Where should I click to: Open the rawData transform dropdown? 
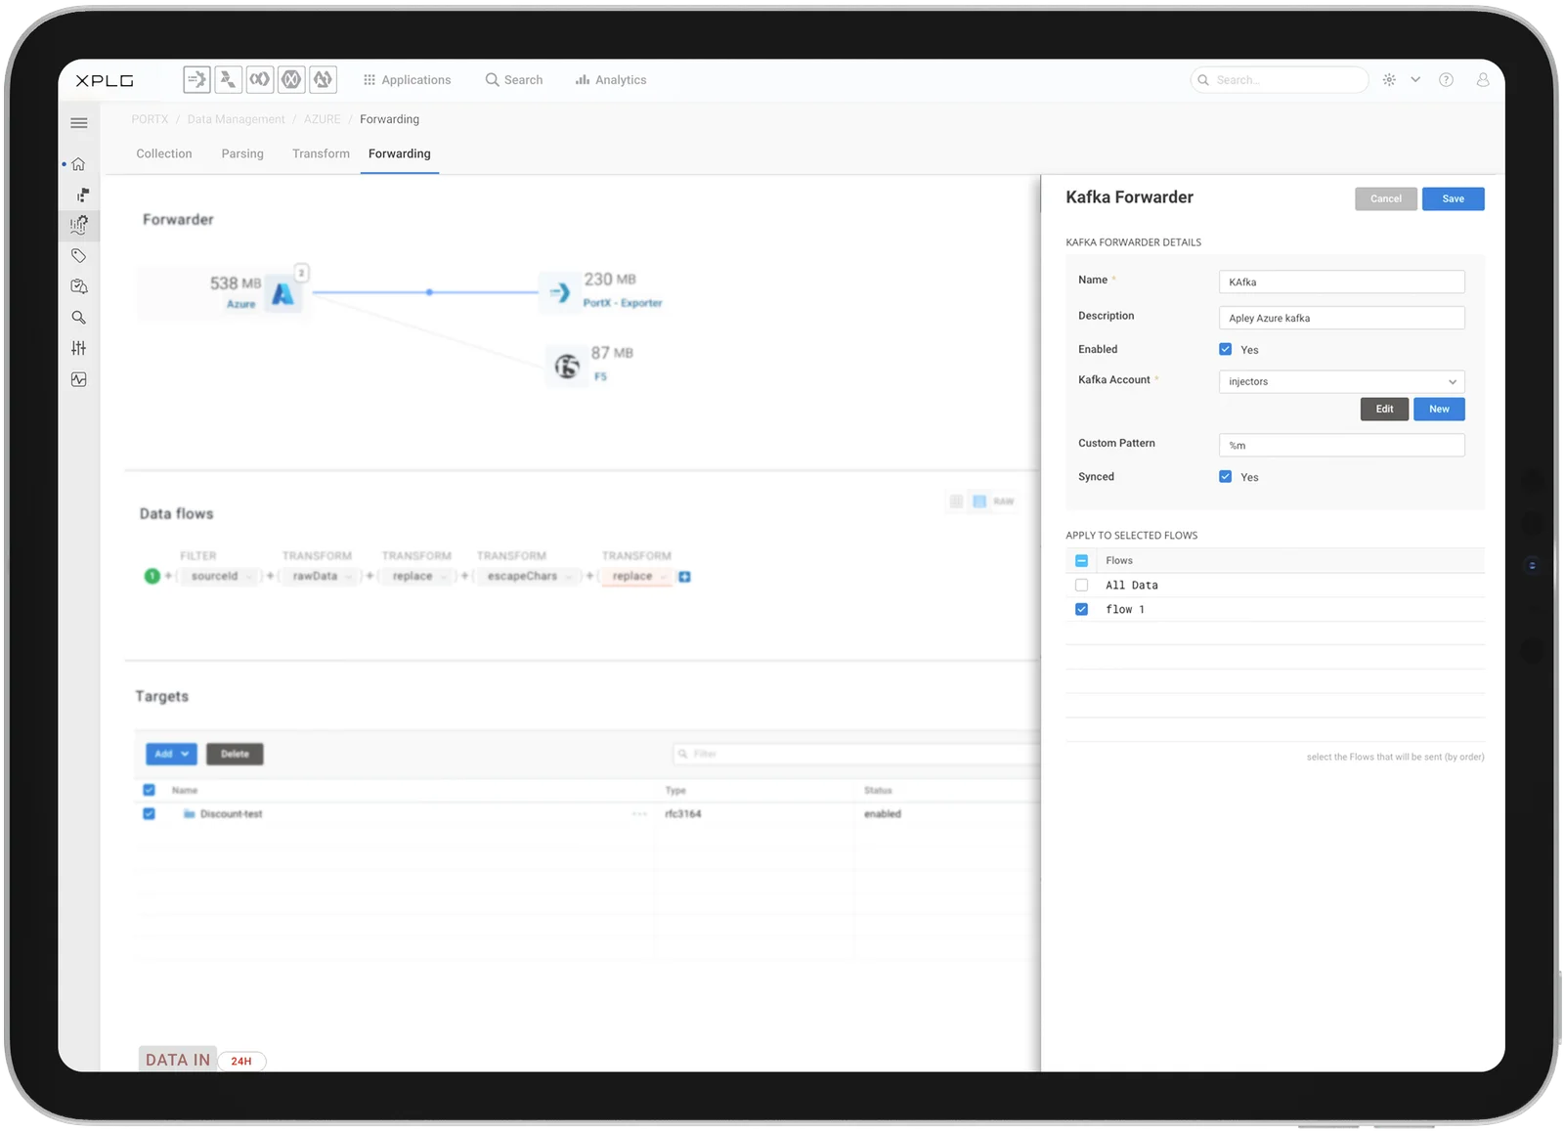click(x=320, y=577)
